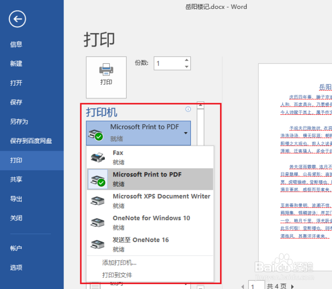Click the large 打印 print button
Screen dimensions: 332x289
(106, 78)
